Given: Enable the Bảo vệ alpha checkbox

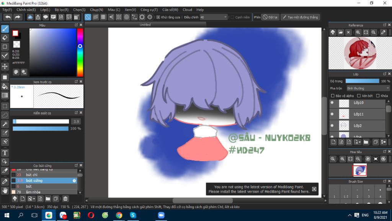Looking at the screenshot, I should (333, 96).
